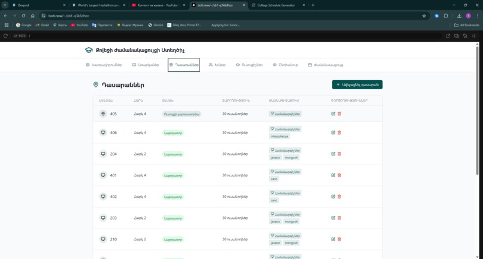Edit classroom 203 with the pencil icon
The width and height of the screenshot is (483, 259).
tap(333, 218)
